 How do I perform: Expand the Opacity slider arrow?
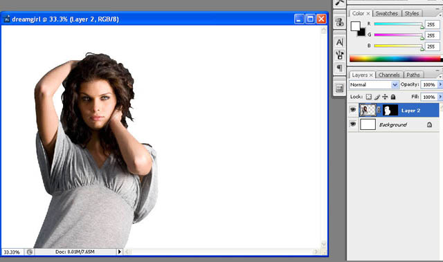pyautogui.click(x=440, y=84)
